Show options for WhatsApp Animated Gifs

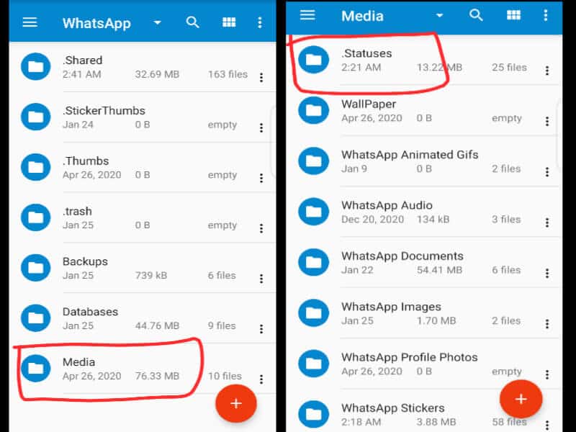547,172
